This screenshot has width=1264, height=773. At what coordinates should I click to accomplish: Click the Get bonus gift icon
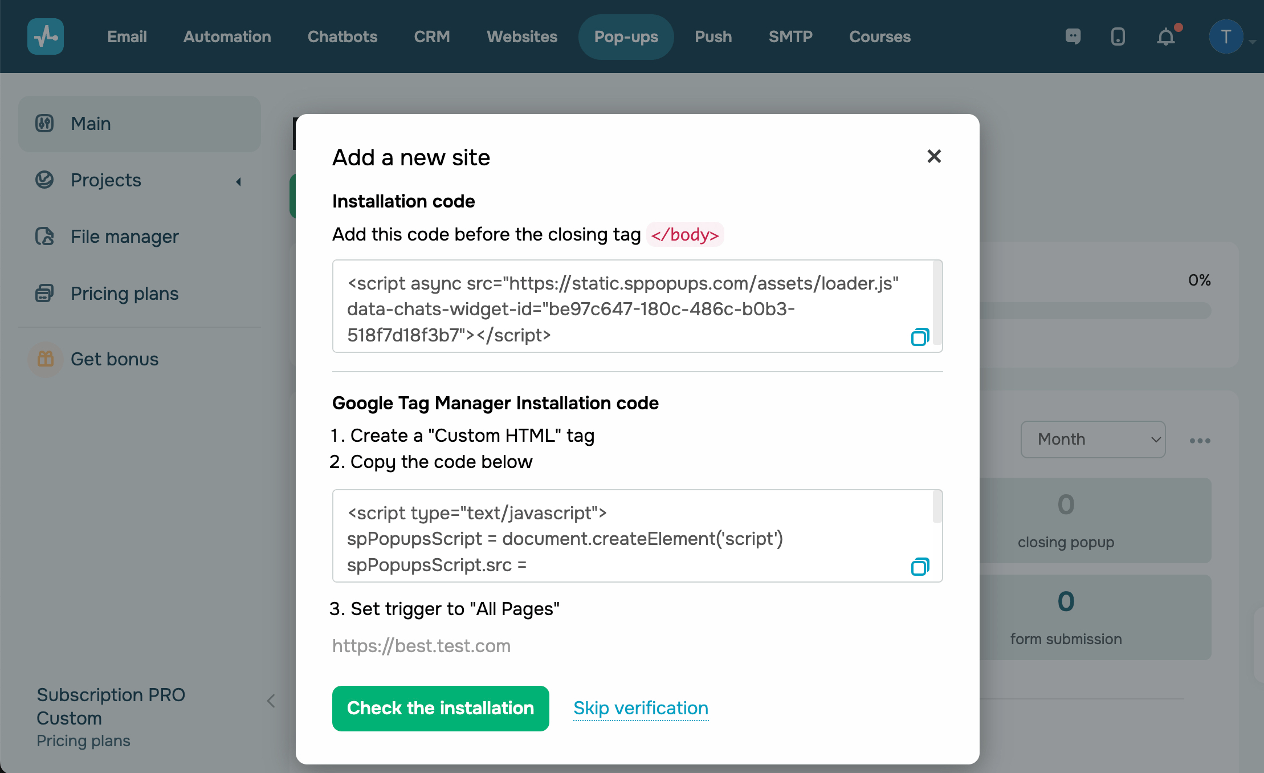[x=46, y=359]
